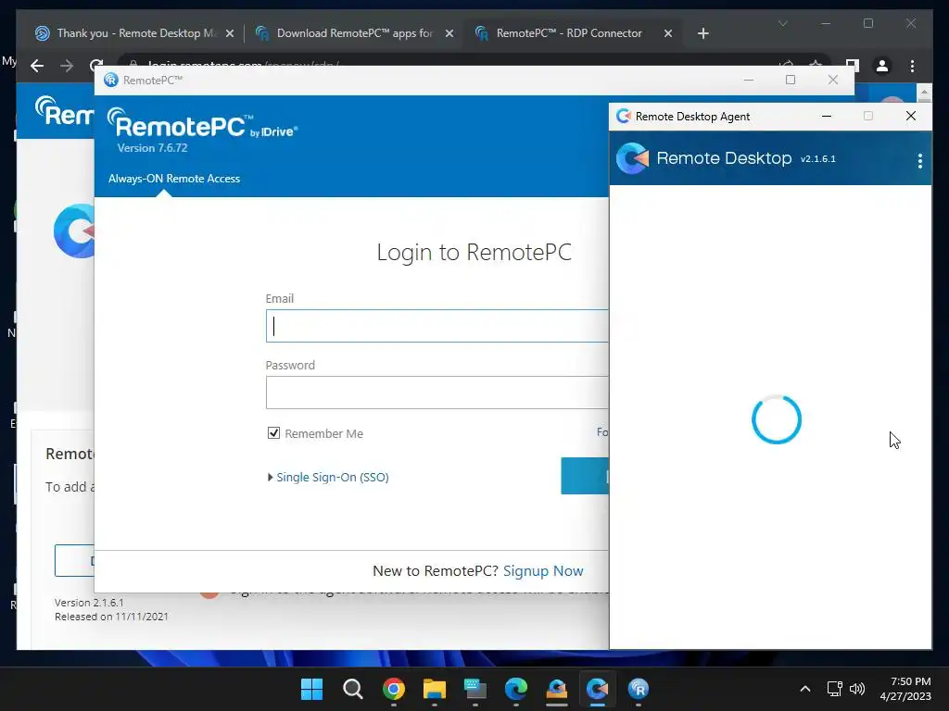The height and width of the screenshot is (711, 949).
Task: Open the Signup Now link
Action: (x=543, y=570)
